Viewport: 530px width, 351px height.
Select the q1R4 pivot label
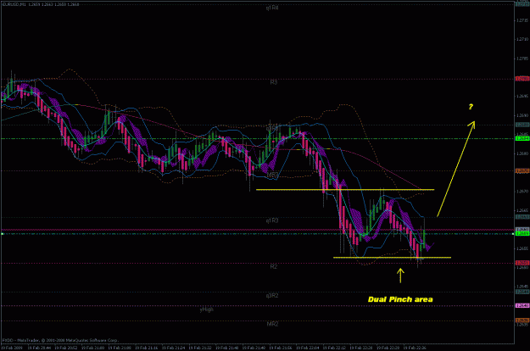tap(272, 8)
